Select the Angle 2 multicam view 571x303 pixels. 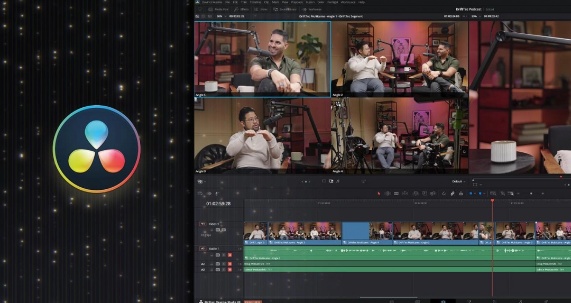[399, 59]
